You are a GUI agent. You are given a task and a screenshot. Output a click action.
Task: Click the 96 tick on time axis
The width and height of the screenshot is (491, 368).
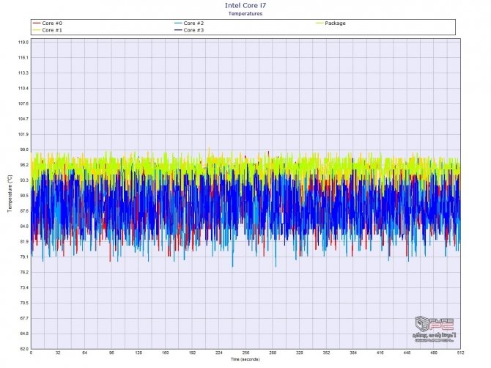(111, 353)
